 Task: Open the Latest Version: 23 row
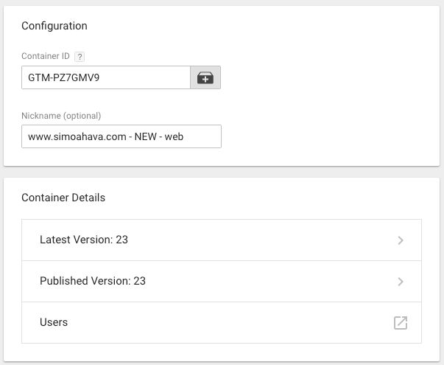click(222, 240)
